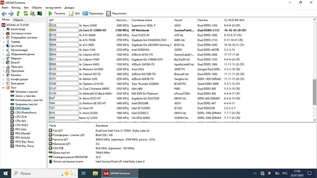Image resolution: width=317 pixels, height=178 pixels.
Task: Click the Частота column header
Action: pos(122,20)
